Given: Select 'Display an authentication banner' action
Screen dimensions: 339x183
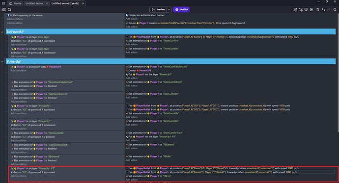Looking at the screenshot, I should coord(145,15).
